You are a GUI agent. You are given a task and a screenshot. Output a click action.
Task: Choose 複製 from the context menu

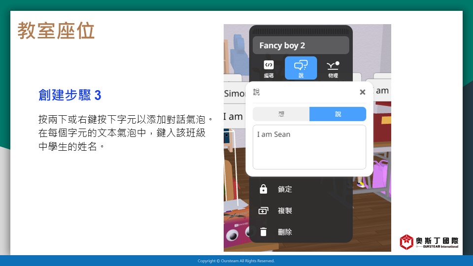pos(285,210)
